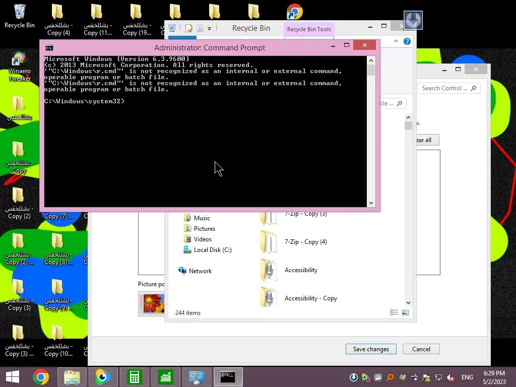The height and width of the screenshot is (387, 516).
Task: Open Action Center flag tray icon
Action: click(x=426, y=377)
